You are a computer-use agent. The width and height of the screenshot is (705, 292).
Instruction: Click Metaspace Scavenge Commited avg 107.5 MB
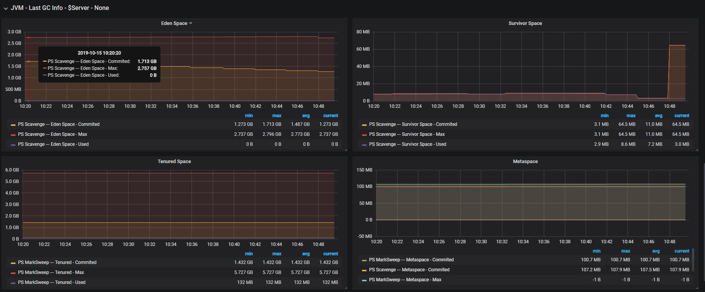(x=650, y=270)
